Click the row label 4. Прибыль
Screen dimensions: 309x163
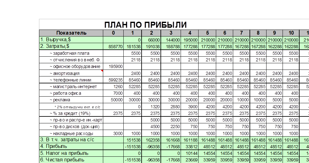[x=71, y=147]
